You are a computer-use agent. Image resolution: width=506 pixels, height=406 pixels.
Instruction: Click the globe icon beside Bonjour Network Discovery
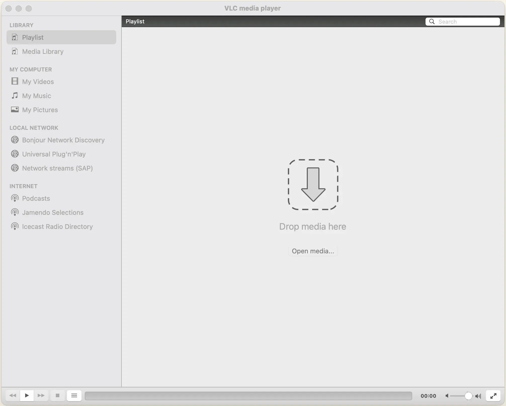[x=15, y=140]
